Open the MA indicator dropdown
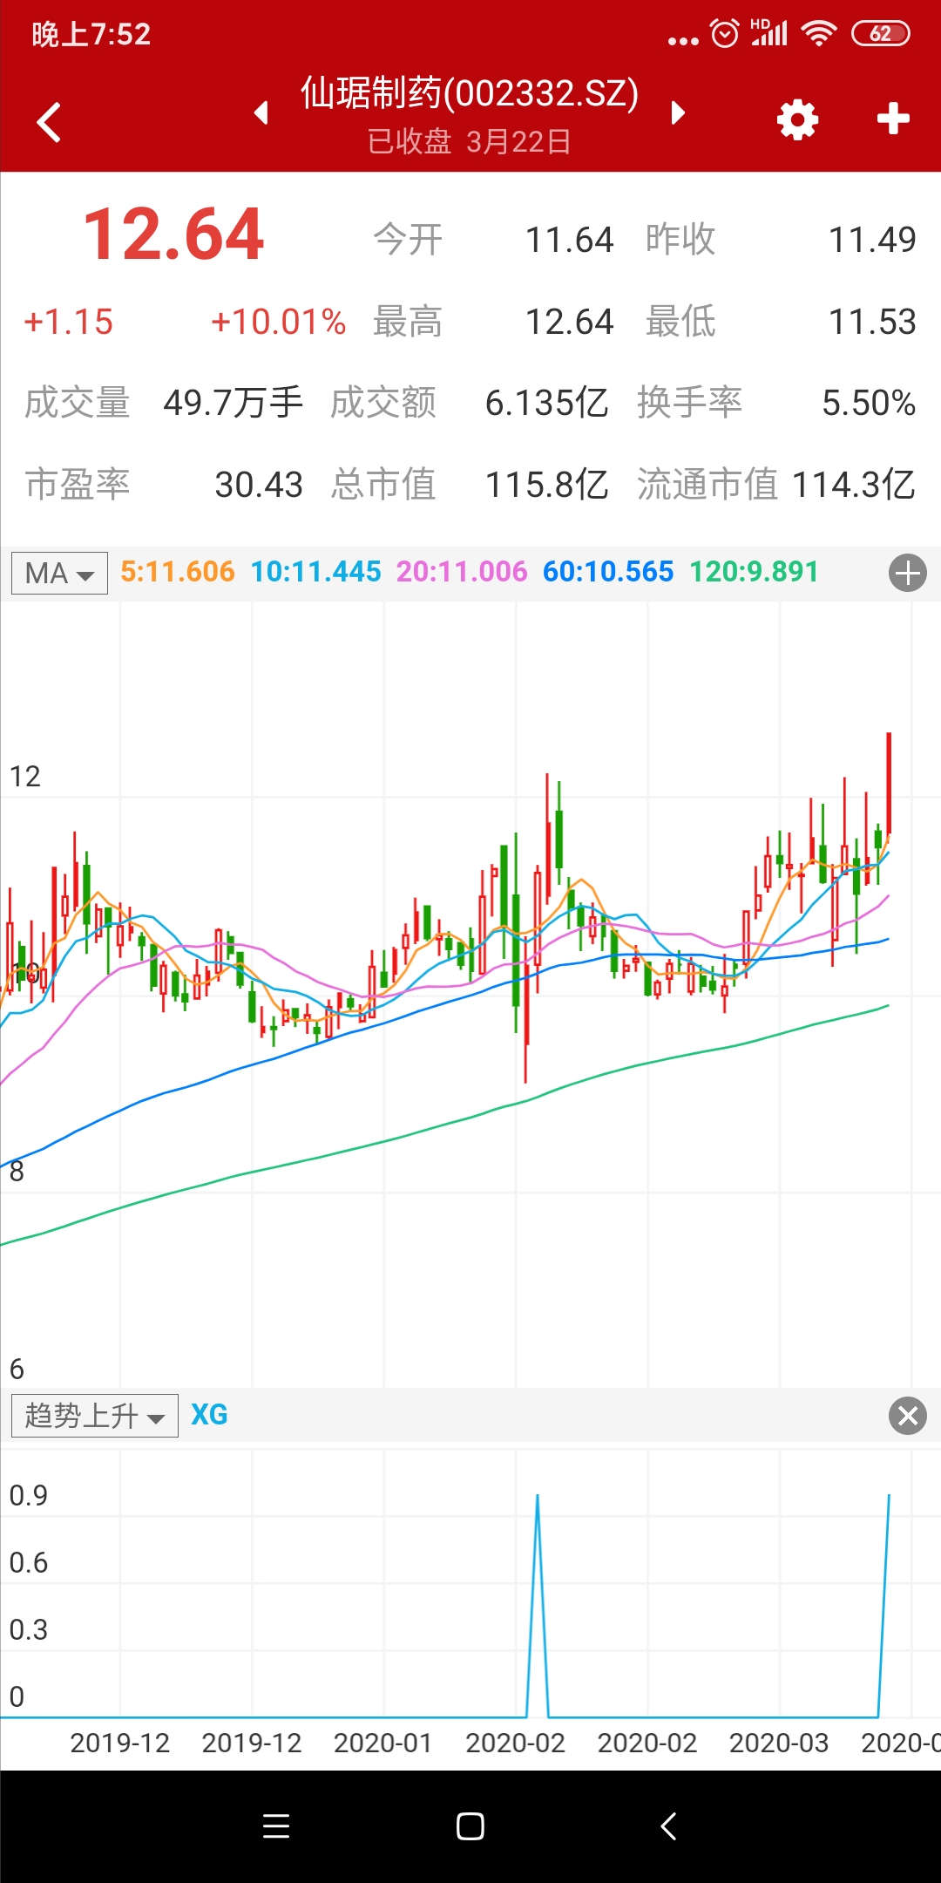941x1883 pixels. 59,573
